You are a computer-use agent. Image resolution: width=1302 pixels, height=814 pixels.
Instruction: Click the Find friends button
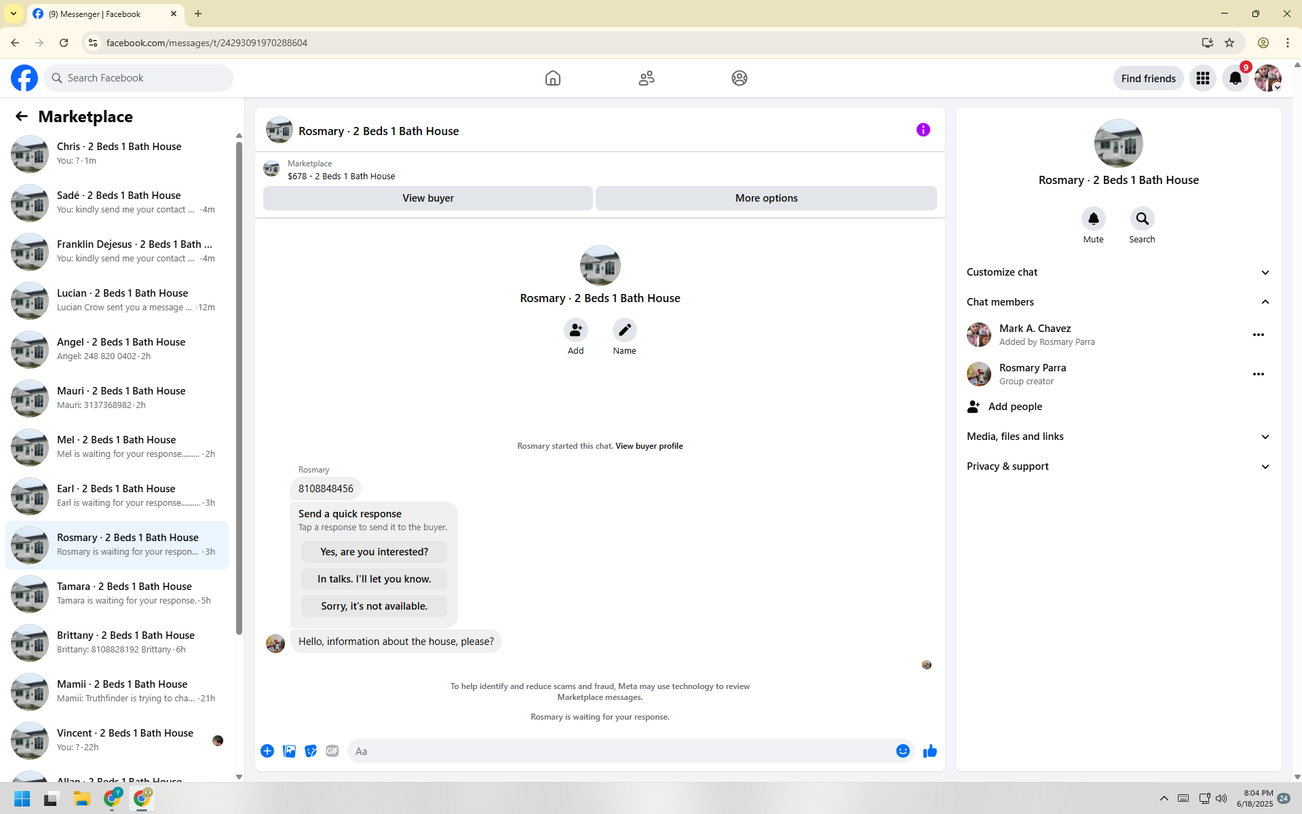(1149, 78)
